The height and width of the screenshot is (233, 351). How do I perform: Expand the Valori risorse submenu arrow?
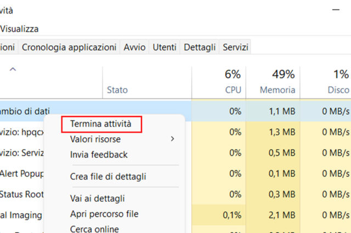(x=172, y=139)
